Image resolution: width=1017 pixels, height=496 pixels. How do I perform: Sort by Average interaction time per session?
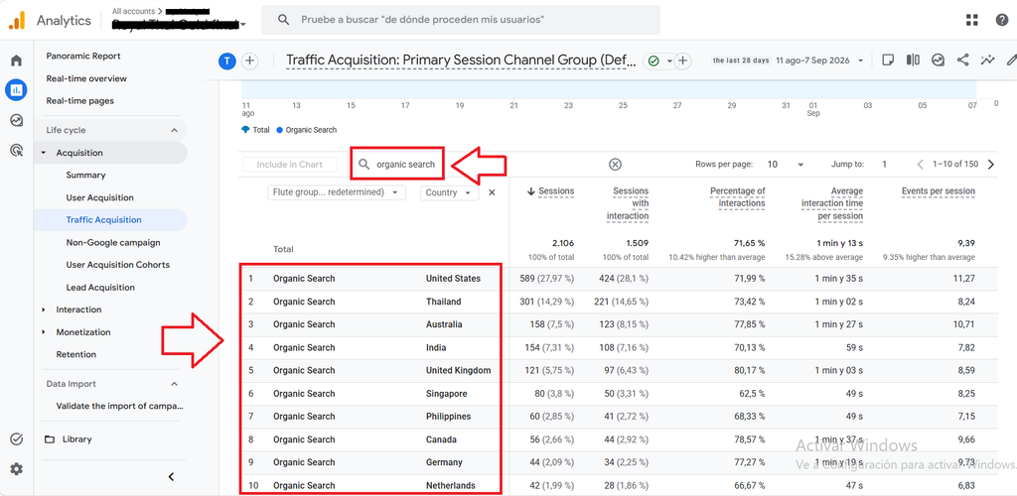[x=832, y=203]
